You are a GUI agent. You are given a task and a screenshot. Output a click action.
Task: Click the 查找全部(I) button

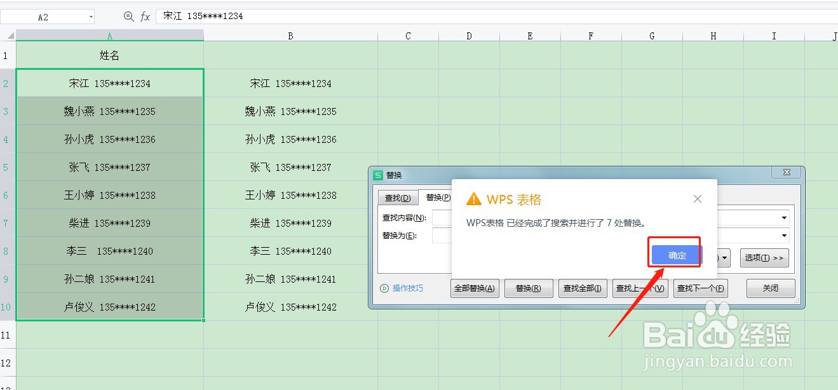[x=583, y=288]
